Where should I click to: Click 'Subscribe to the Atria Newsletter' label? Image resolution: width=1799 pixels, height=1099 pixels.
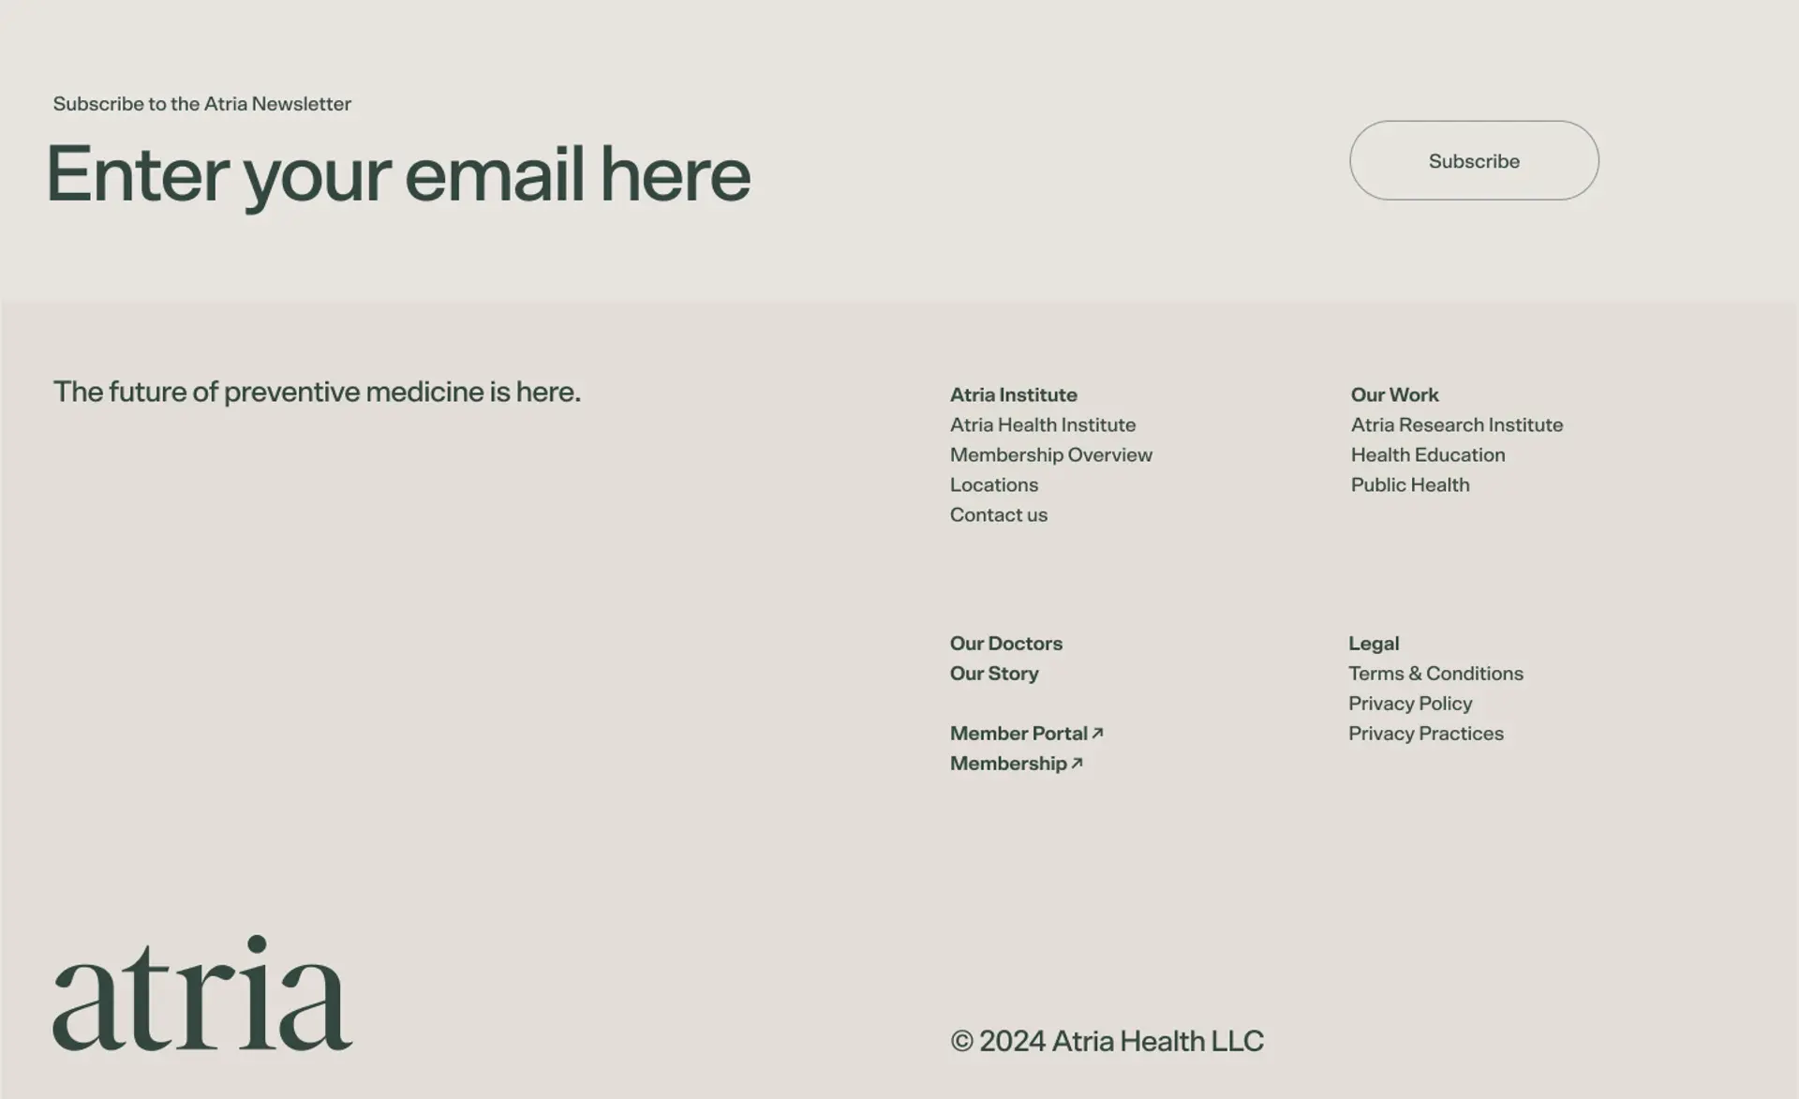click(202, 104)
